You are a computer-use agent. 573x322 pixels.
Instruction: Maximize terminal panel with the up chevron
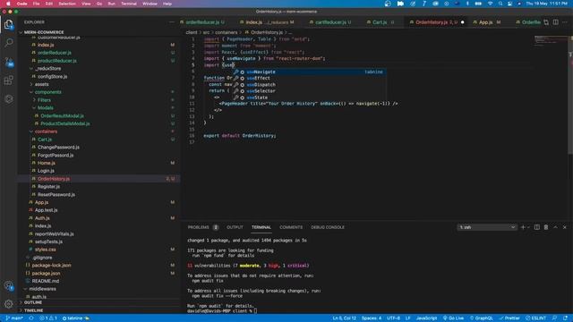555,227
